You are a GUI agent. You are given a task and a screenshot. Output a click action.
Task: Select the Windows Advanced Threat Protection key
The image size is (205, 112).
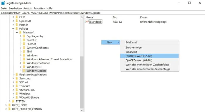pyautogui.click(x=49, y=59)
